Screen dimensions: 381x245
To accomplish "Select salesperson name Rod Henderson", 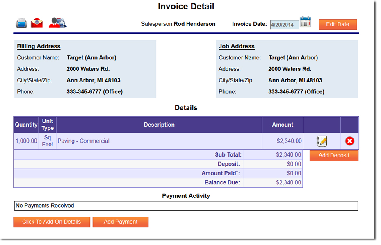I will click(x=194, y=24).
